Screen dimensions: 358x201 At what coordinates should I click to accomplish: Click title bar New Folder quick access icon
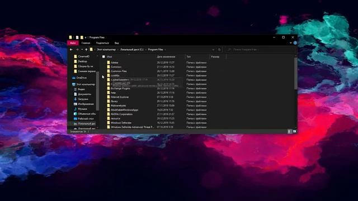[x=82, y=37]
